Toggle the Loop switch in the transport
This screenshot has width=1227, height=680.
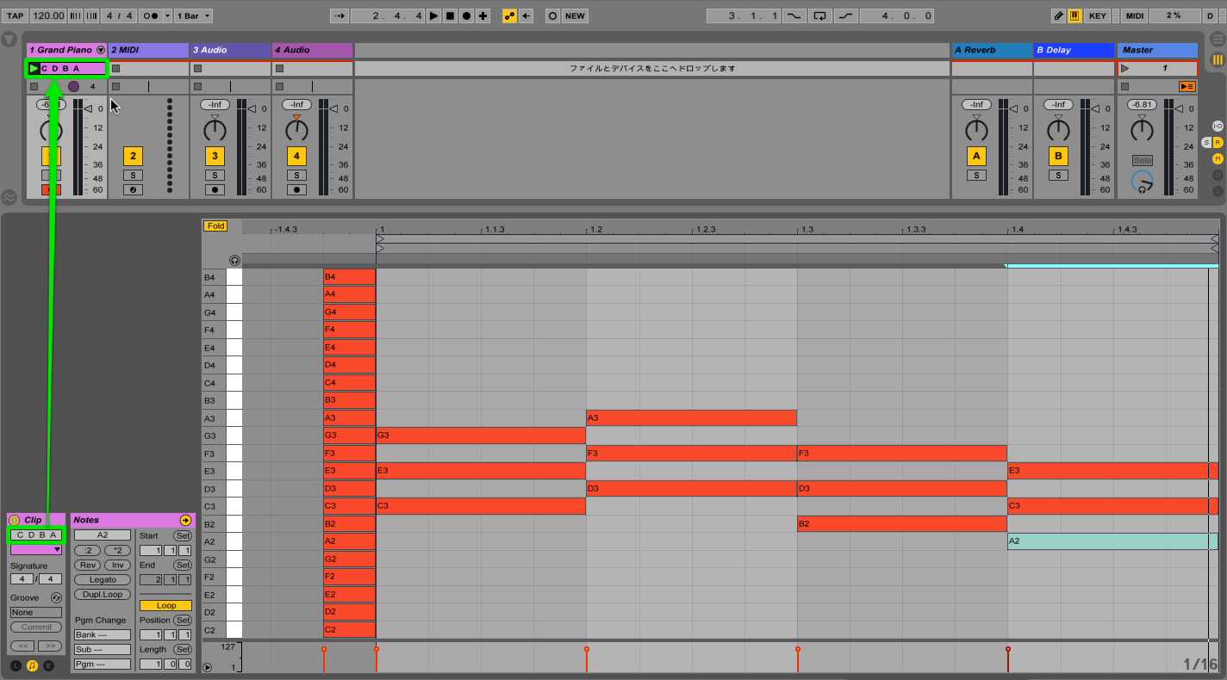pyautogui.click(x=819, y=15)
